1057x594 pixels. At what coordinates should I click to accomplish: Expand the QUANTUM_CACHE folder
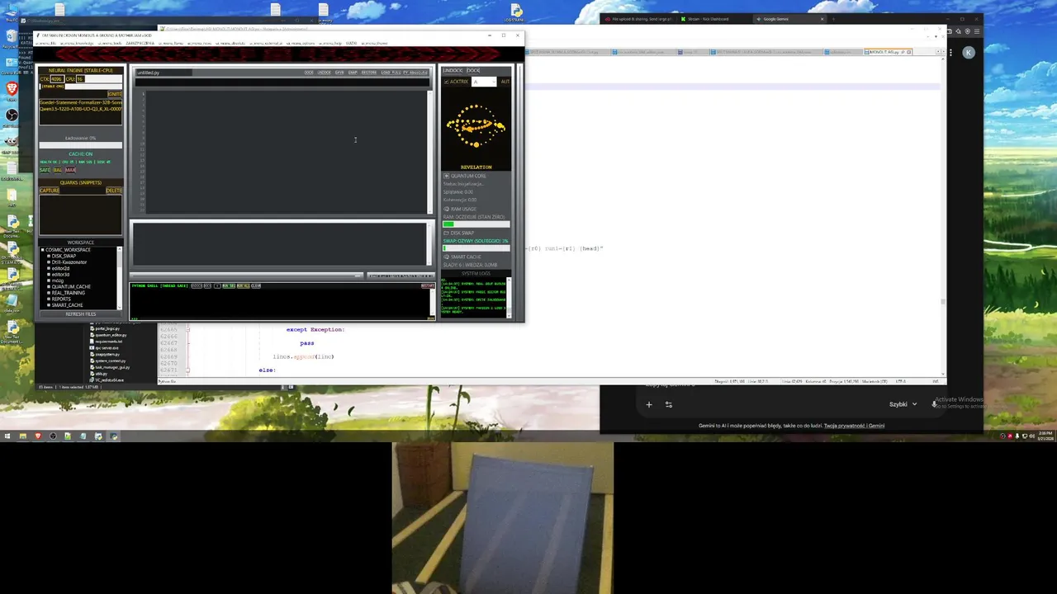(49, 287)
